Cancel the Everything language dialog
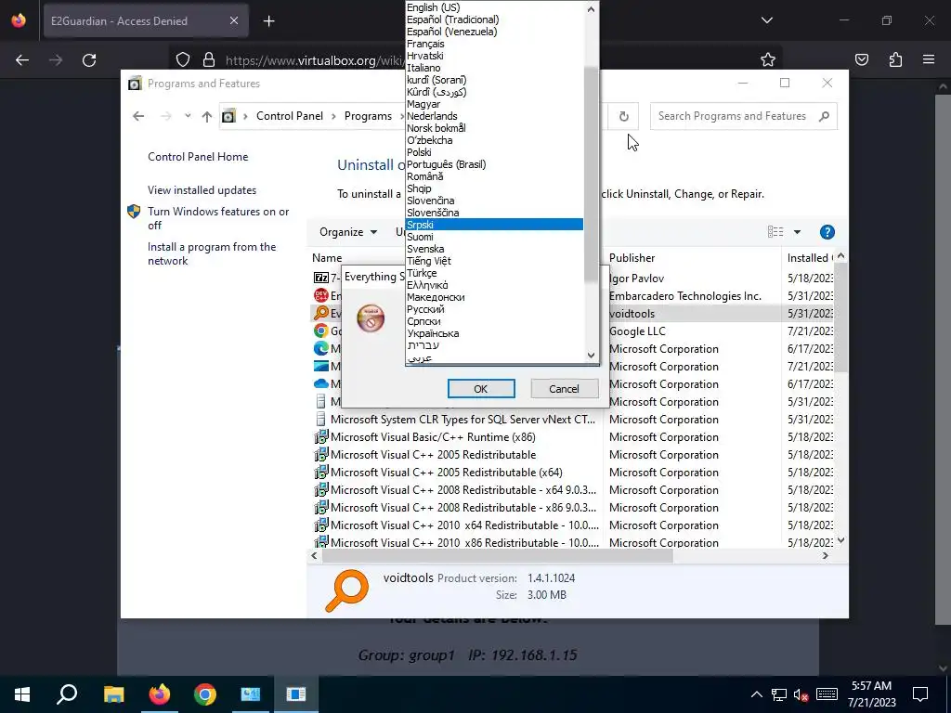 click(564, 389)
